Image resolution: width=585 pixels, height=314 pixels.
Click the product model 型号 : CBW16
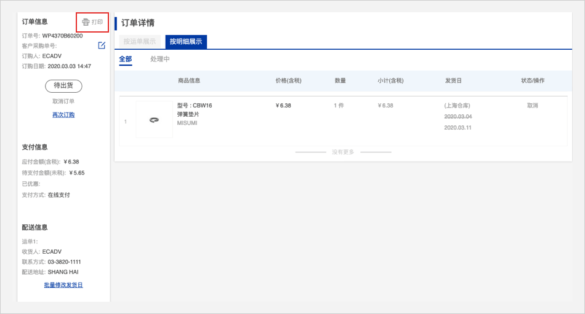click(x=195, y=106)
